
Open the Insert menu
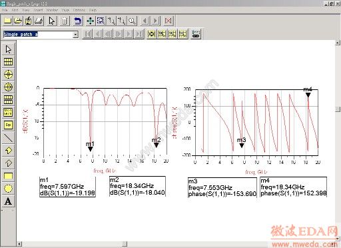point(38,10)
